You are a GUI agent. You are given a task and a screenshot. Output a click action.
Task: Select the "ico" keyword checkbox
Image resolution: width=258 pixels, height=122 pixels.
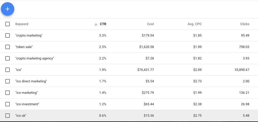pos(8,70)
